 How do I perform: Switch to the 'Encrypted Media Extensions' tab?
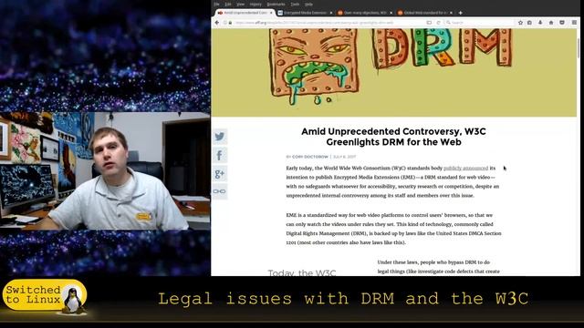[x=305, y=13]
